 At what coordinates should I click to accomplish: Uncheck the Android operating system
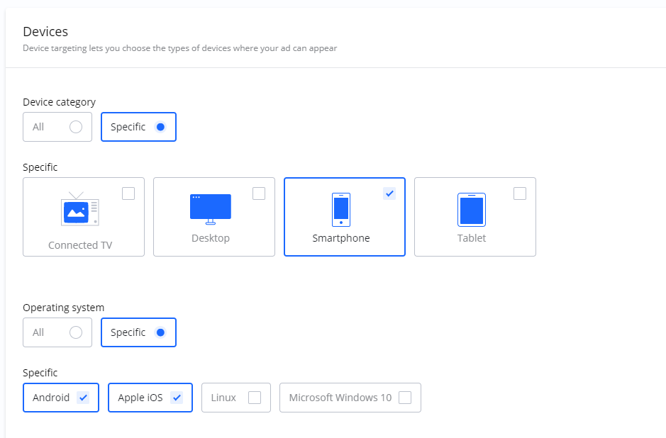(83, 398)
